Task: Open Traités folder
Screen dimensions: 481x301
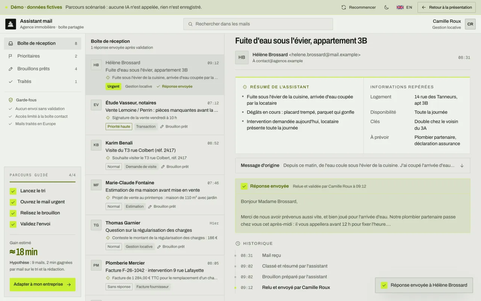Action: [x=42, y=82]
